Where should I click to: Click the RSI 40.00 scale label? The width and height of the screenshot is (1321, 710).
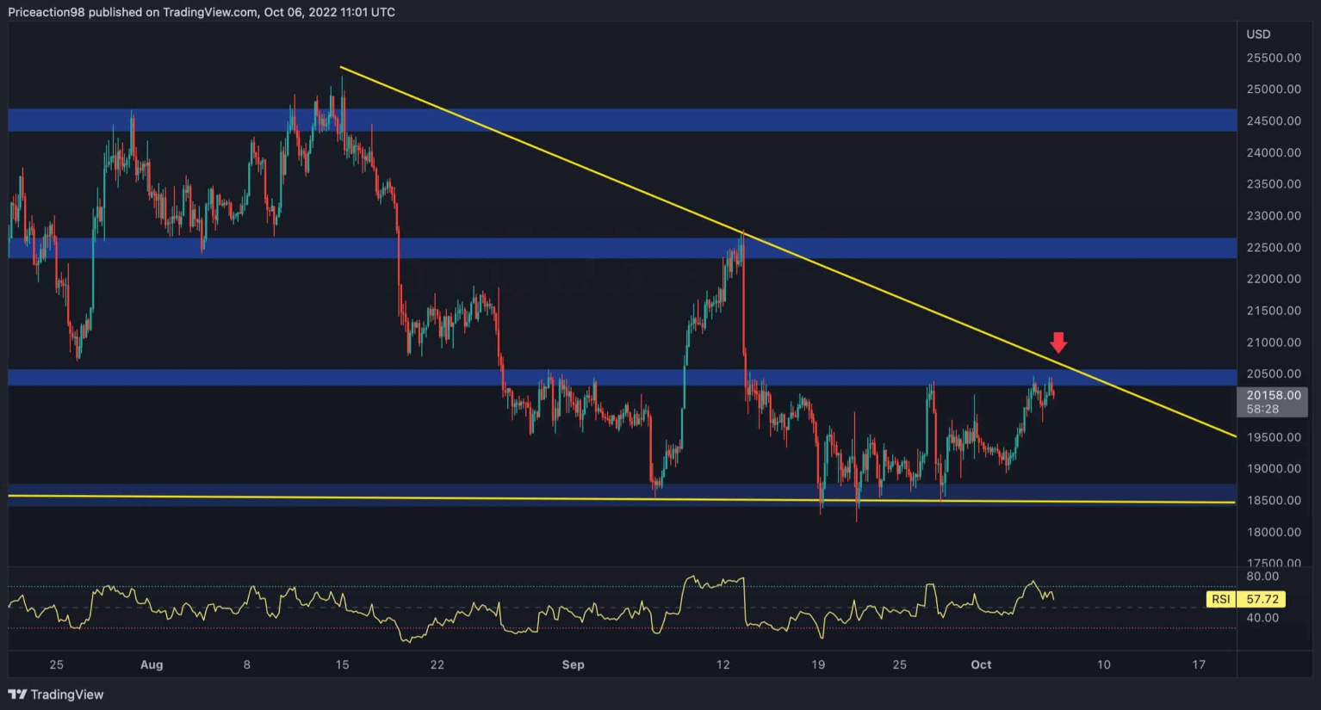coord(1262,618)
